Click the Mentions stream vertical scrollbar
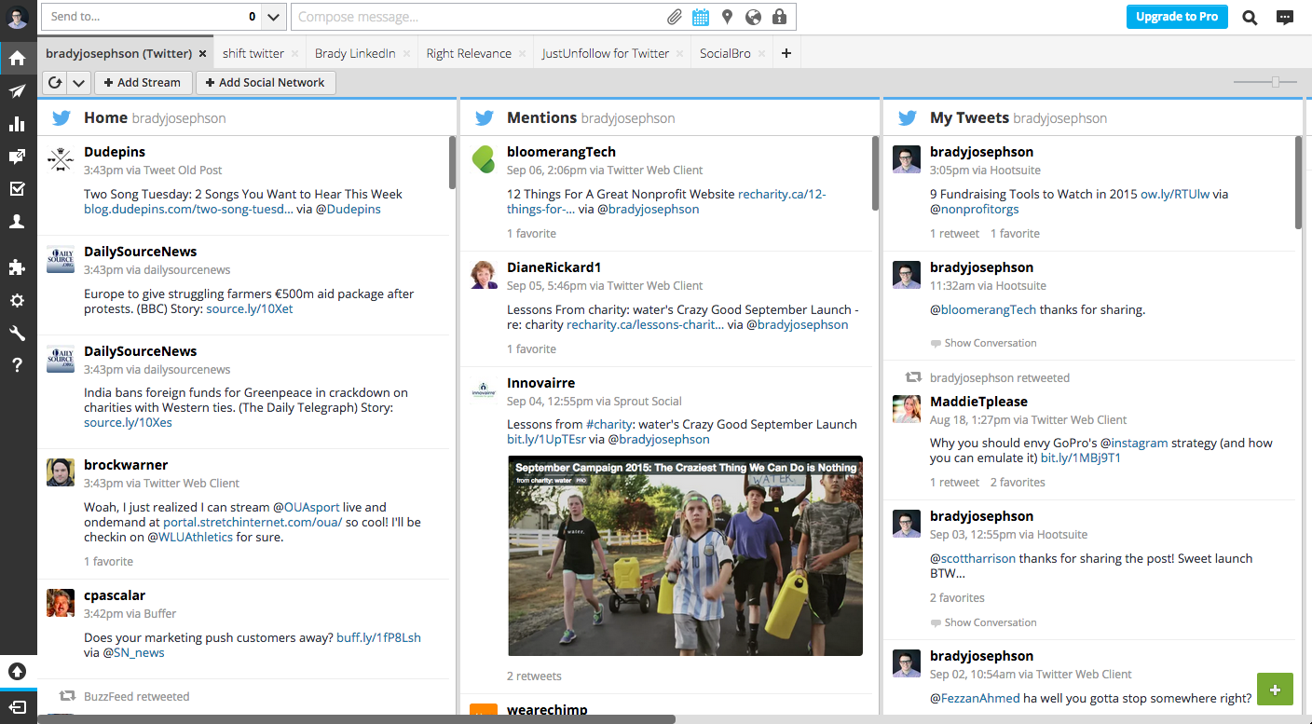 point(875,172)
